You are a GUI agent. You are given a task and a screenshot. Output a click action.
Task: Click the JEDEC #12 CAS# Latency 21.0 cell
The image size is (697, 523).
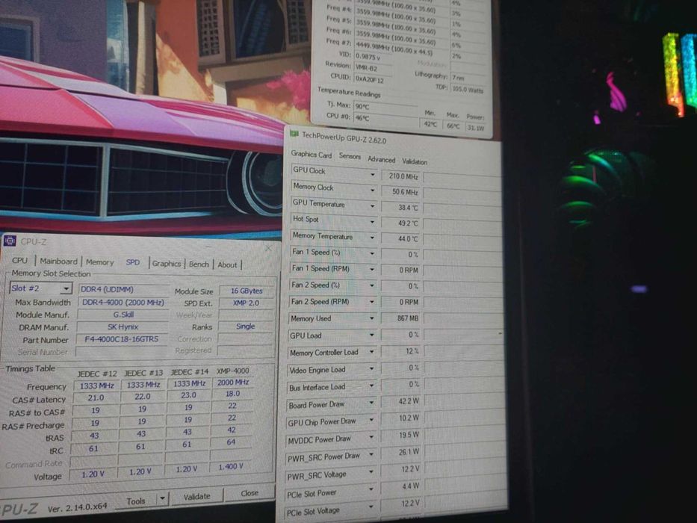tap(96, 397)
